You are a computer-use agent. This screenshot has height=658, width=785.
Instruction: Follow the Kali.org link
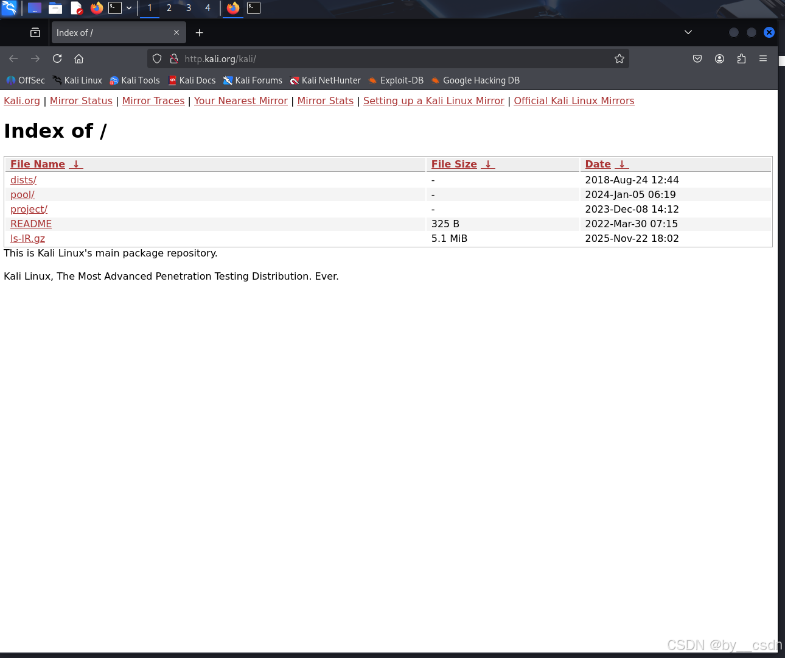(x=22, y=101)
